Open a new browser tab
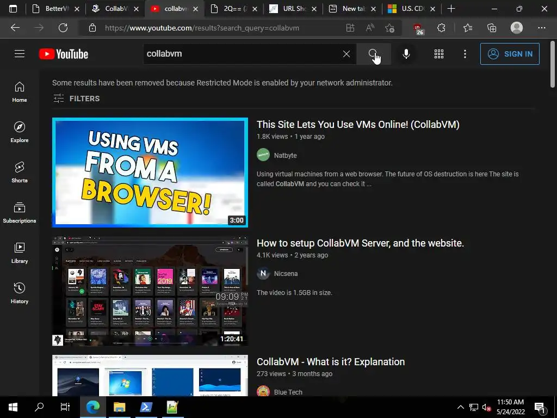 coord(451,9)
